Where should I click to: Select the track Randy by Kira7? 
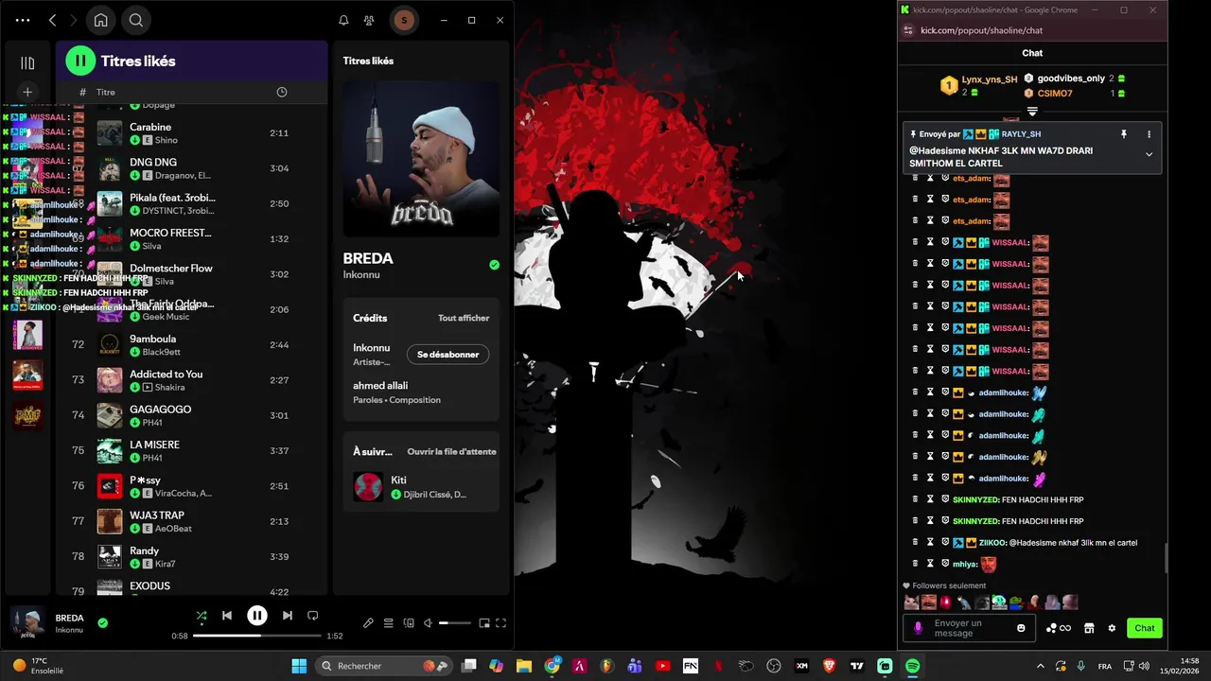click(x=192, y=557)
